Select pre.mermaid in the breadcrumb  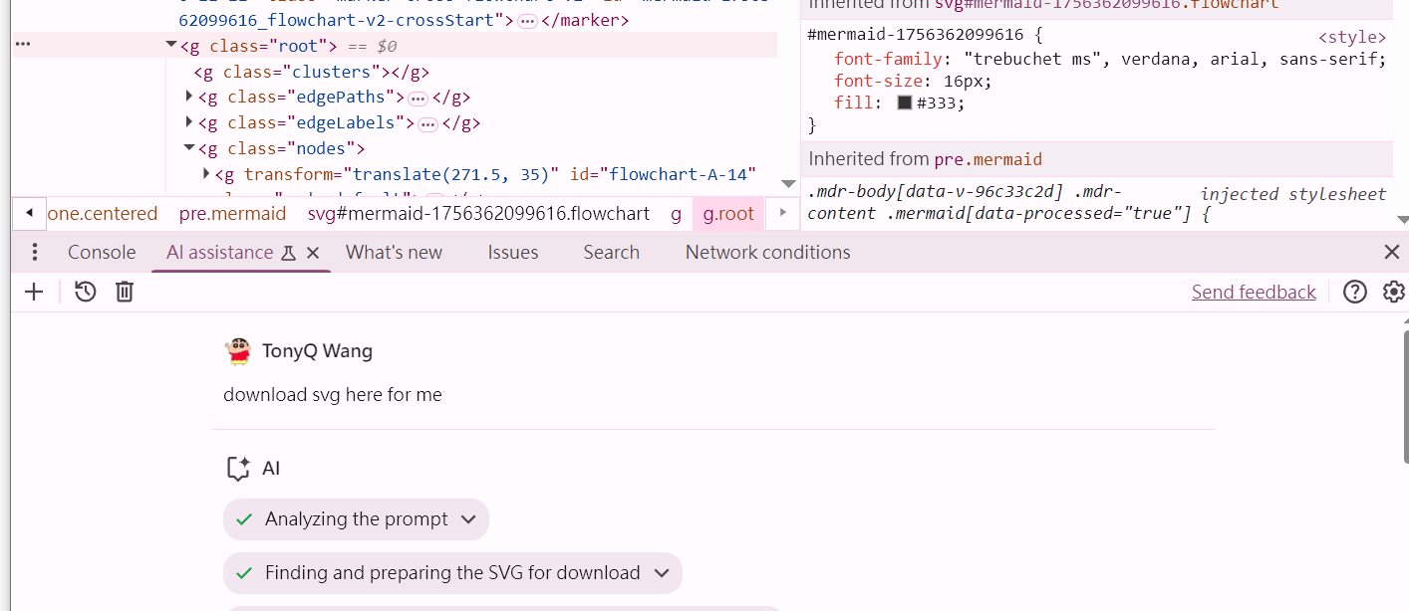coord(232,213)
